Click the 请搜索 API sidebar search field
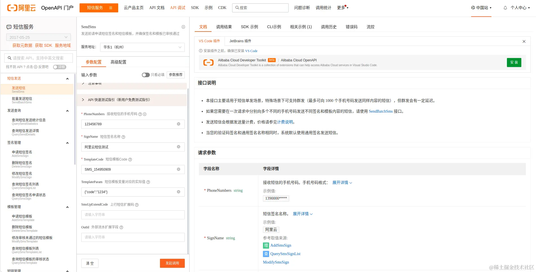The image size is (536, 272). (38, 58)
